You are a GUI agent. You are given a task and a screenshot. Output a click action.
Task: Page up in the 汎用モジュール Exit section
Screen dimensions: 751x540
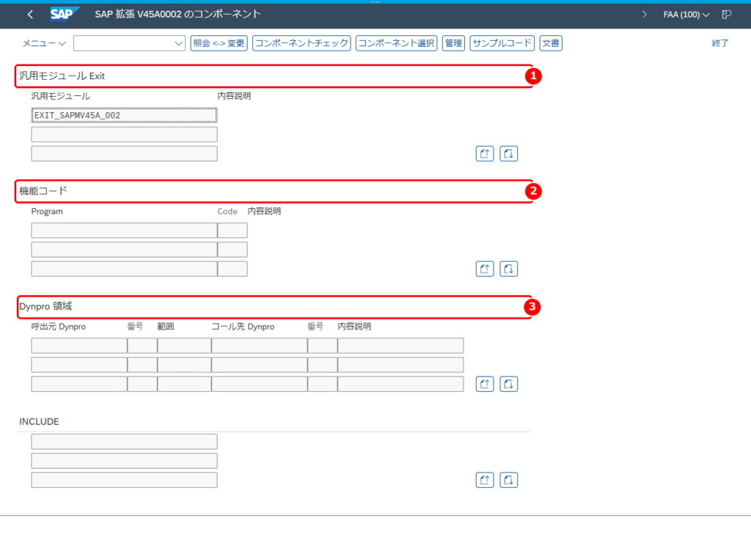(485, 154)
